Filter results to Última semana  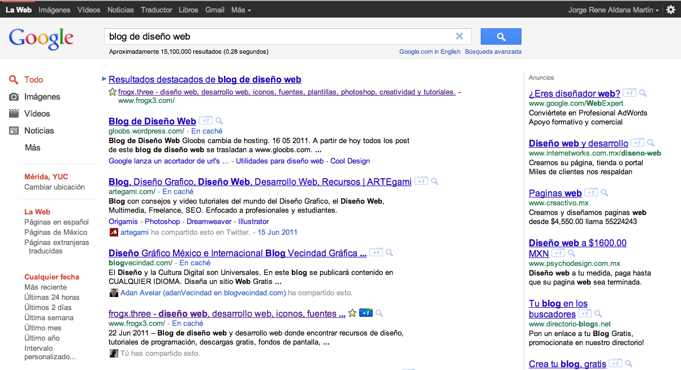tap(49, 317)
